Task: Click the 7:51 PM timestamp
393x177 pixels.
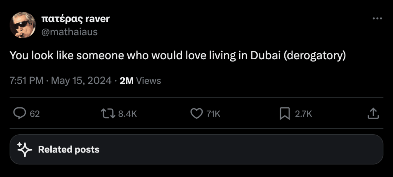Action: tap(26, 81)
